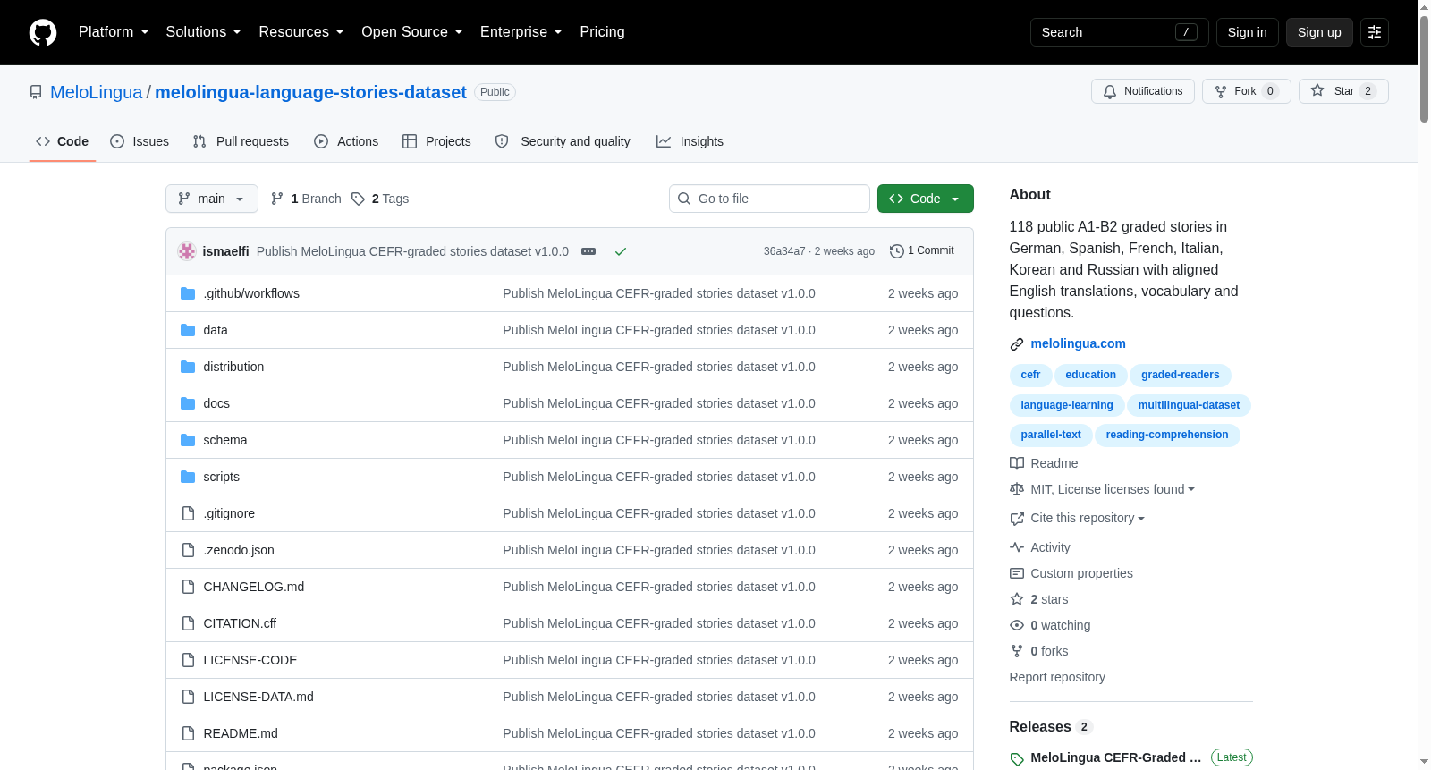
Task: Click Report repository link
Action: (1057, 677)
